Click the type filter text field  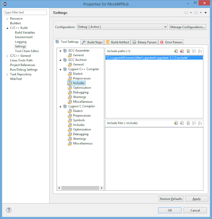tap(25, 12)
